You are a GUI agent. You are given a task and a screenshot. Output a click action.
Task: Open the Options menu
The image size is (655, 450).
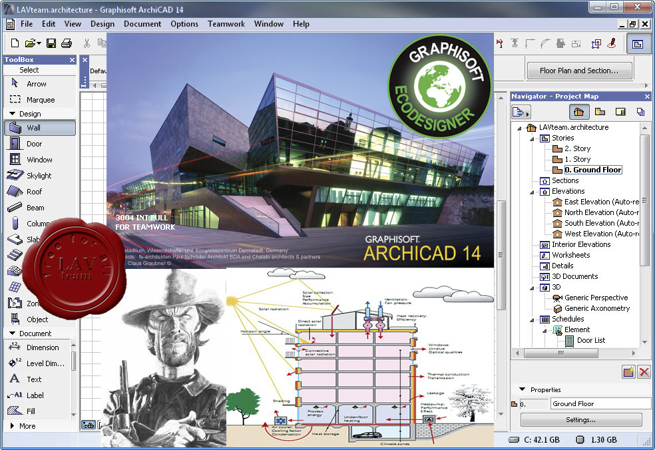[x=184, y=24]
